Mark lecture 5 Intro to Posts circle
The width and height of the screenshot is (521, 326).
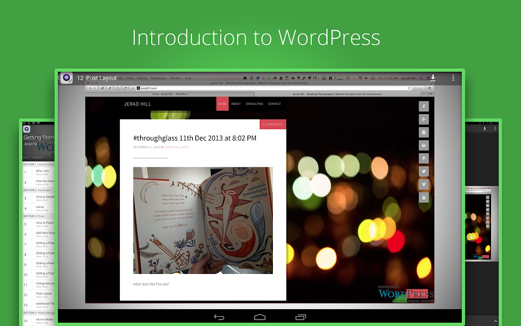[x=32, y=224]
